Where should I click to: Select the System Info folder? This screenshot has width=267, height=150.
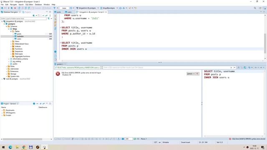(x=15, y=76)
